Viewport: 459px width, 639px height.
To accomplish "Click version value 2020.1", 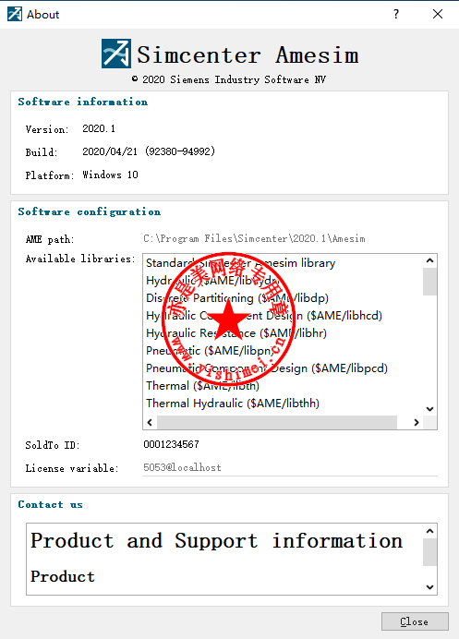I will [x=99, y=128].
